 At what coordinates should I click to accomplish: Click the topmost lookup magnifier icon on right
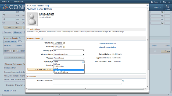(x=162, y=12)
